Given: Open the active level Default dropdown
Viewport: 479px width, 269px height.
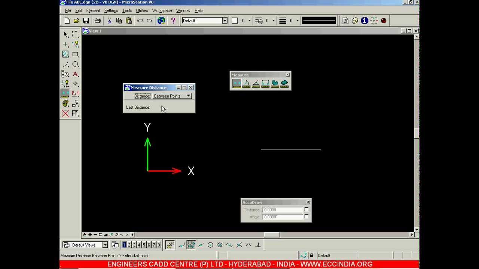Looking at the screenshot, I should 225,21.
